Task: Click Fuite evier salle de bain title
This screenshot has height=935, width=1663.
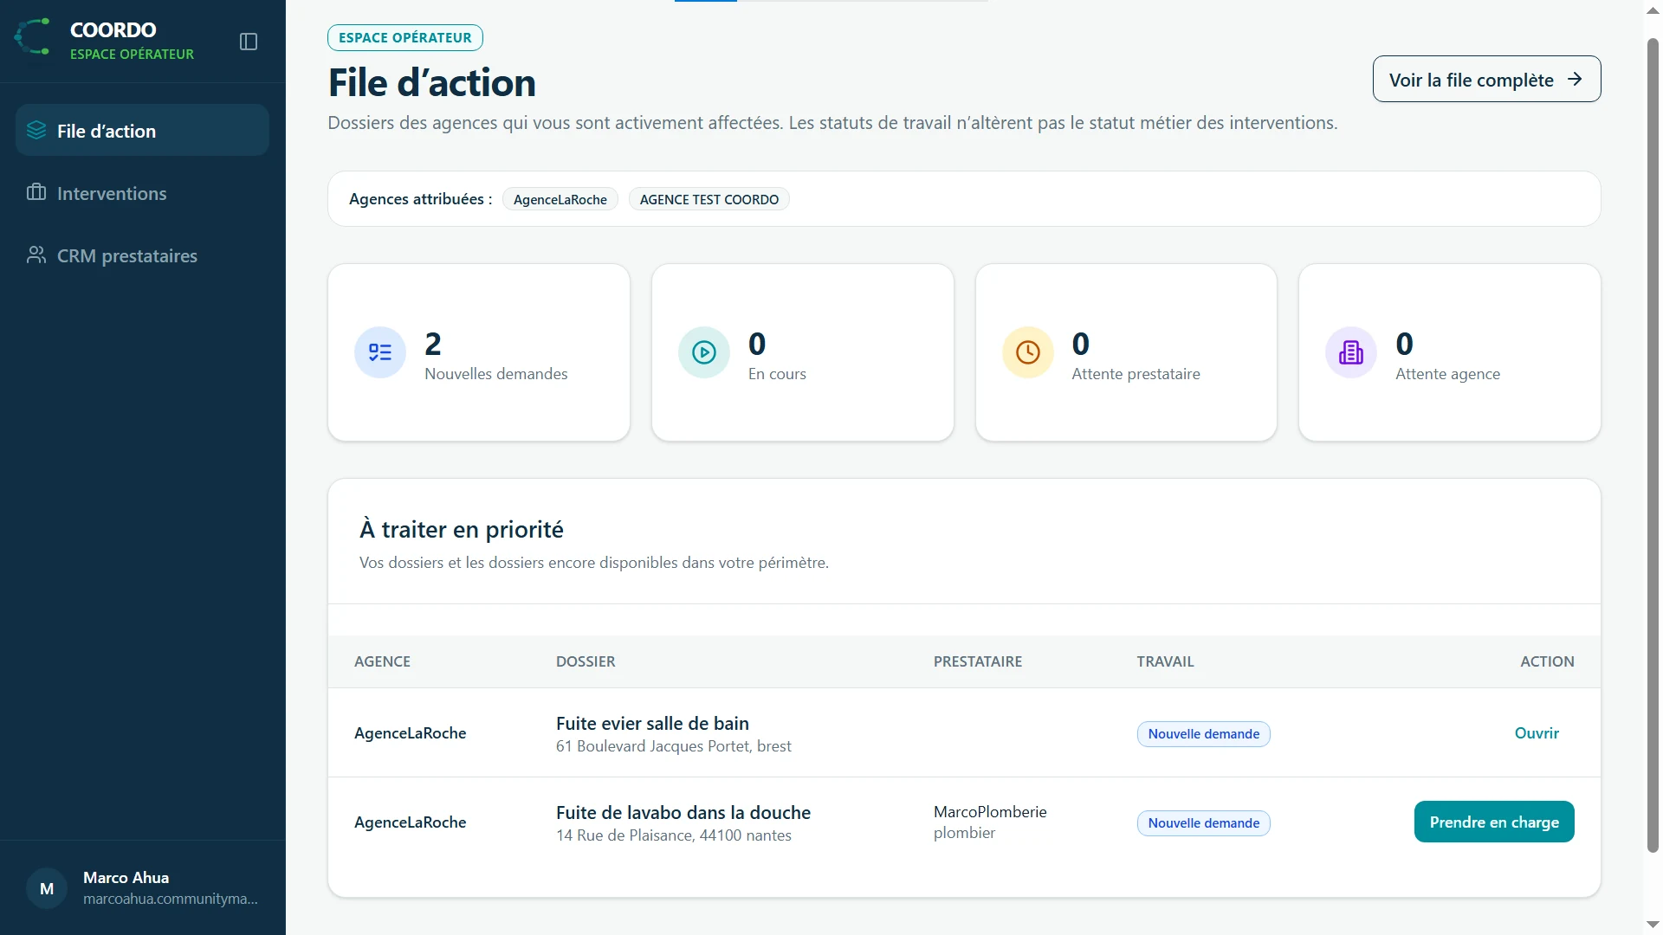Action: [x=652, y=723]
